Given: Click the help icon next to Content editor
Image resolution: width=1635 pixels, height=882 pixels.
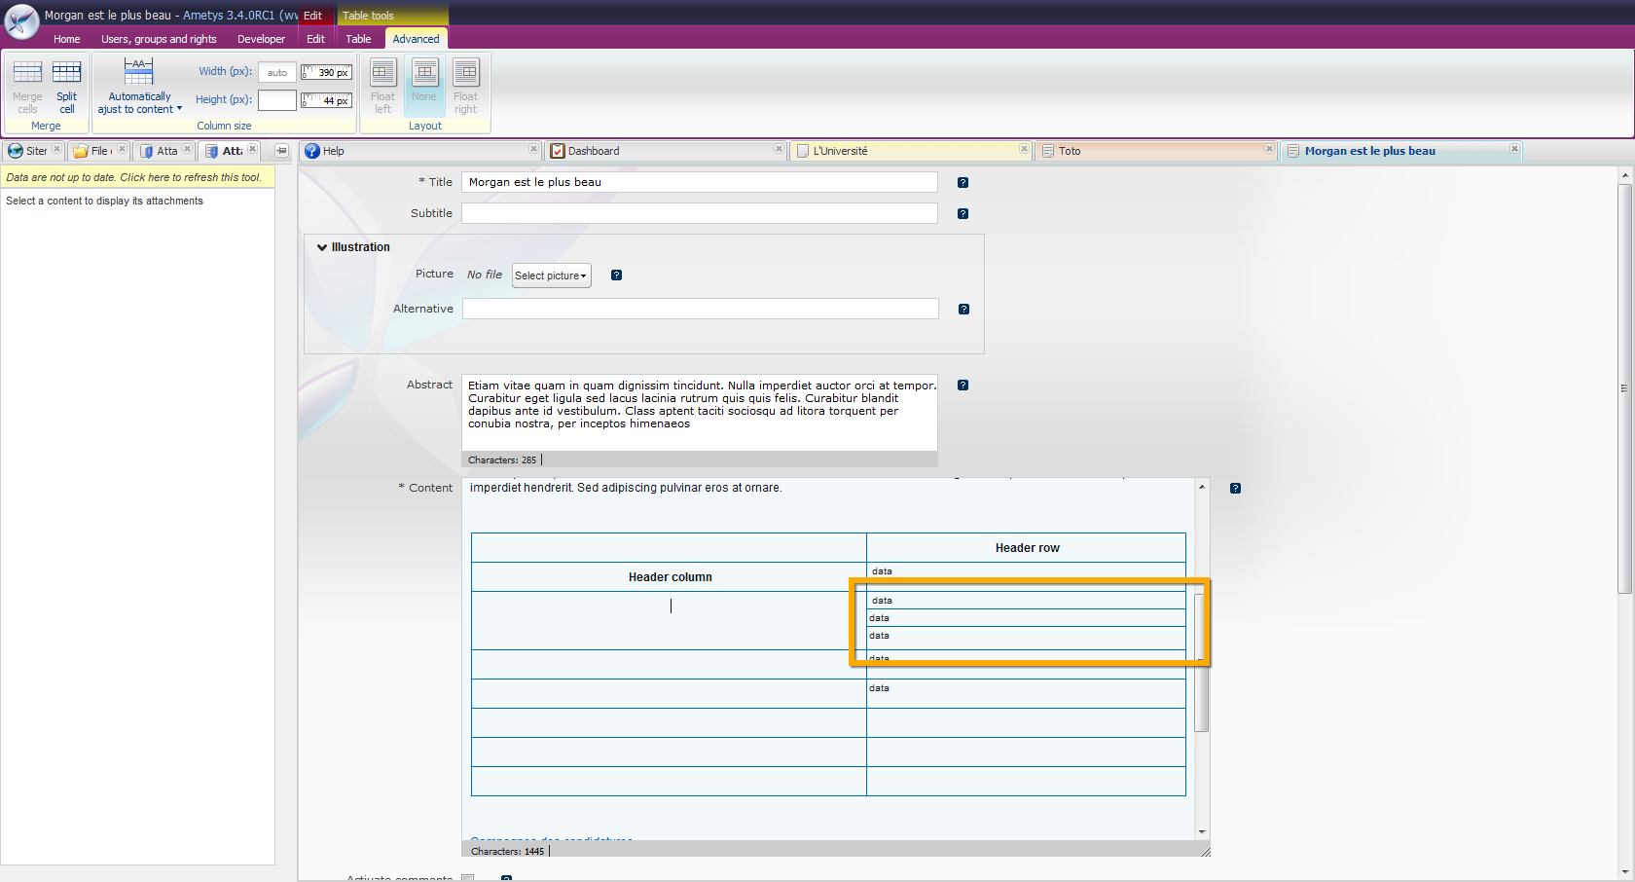Looking at the screenshot, I should pyautogui.click(x=1235, y=489).
